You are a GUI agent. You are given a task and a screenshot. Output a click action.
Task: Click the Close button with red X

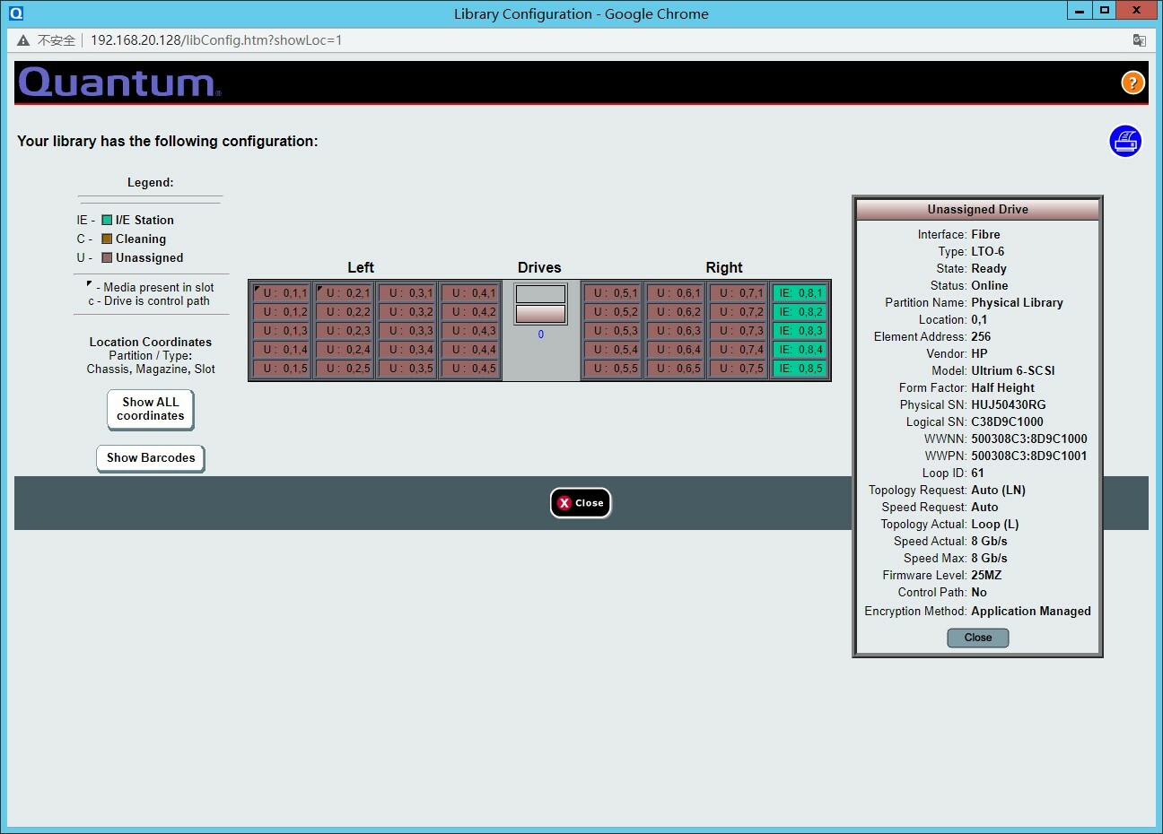click(x=581, y=503)
